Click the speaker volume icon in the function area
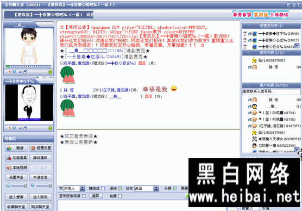 pos(8,185)
